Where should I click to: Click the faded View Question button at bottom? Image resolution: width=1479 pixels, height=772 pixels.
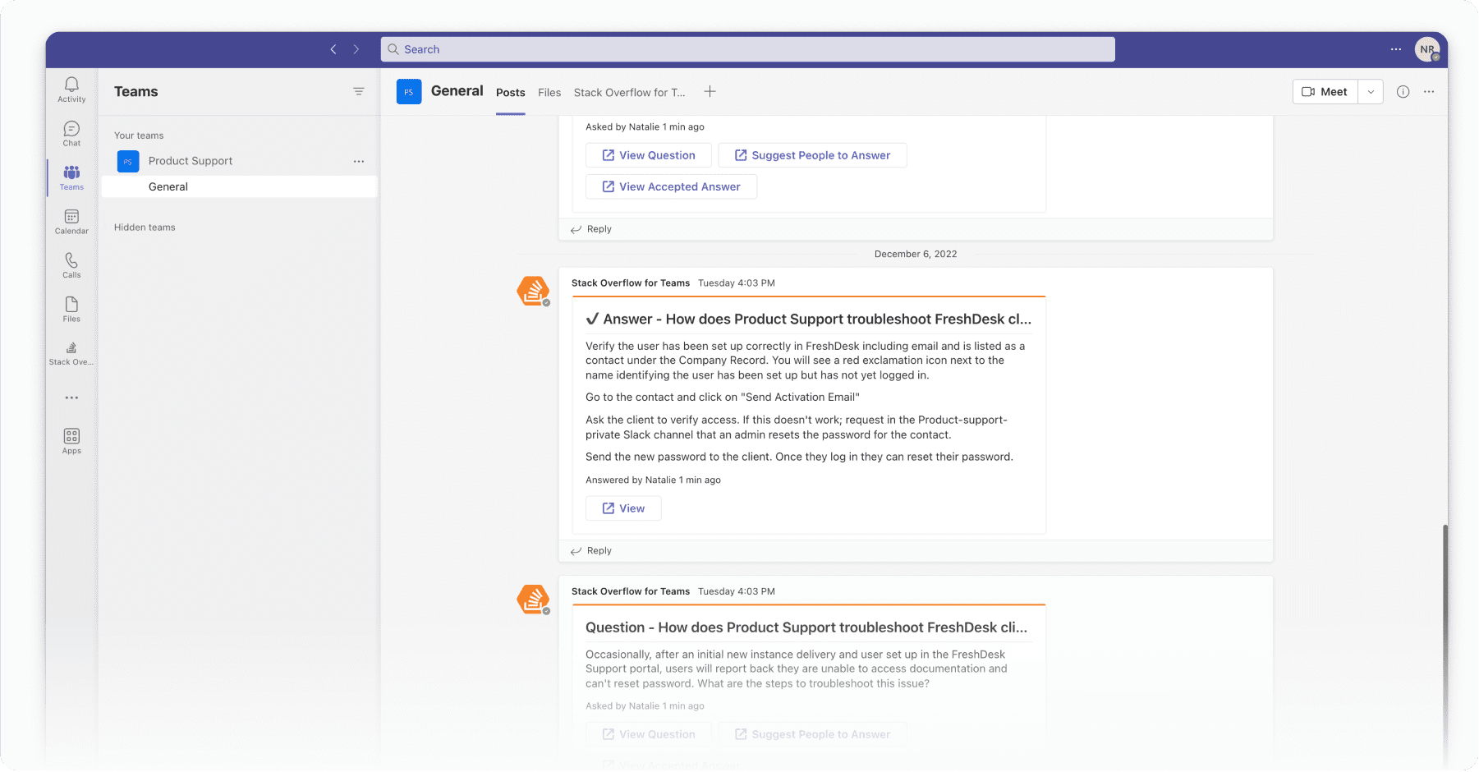[649, 734]
